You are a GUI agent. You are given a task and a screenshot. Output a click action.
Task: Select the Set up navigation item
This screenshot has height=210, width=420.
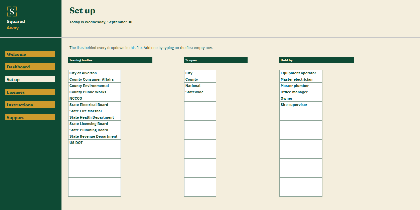pyautogui.click(x=30, y=79)
